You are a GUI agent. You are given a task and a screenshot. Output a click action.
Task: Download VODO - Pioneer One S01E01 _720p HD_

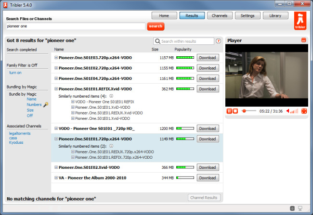tap(208, 128)
